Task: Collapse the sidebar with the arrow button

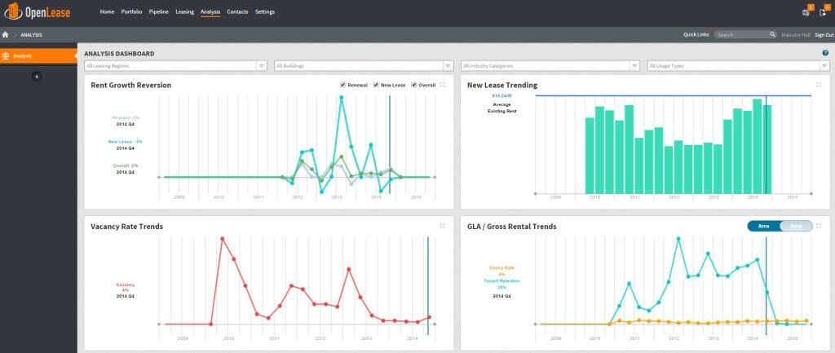Action: coord(37,76)
